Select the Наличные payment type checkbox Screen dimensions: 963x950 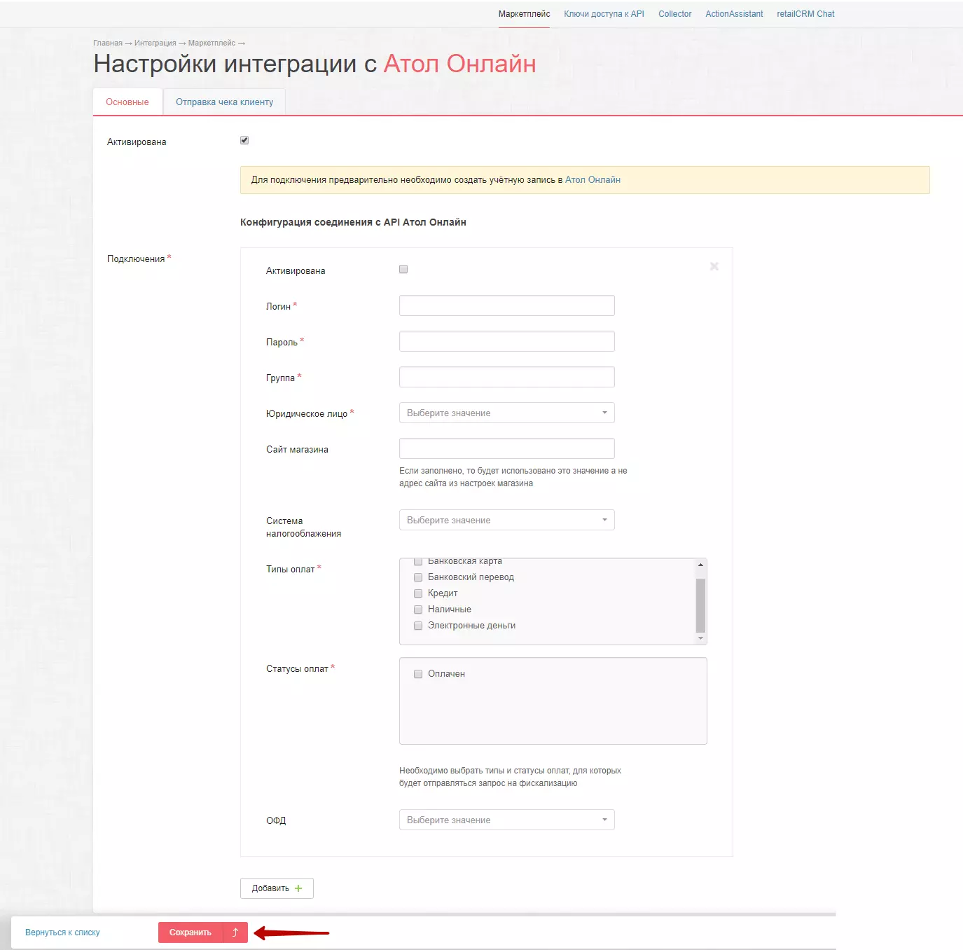[418, 610]
